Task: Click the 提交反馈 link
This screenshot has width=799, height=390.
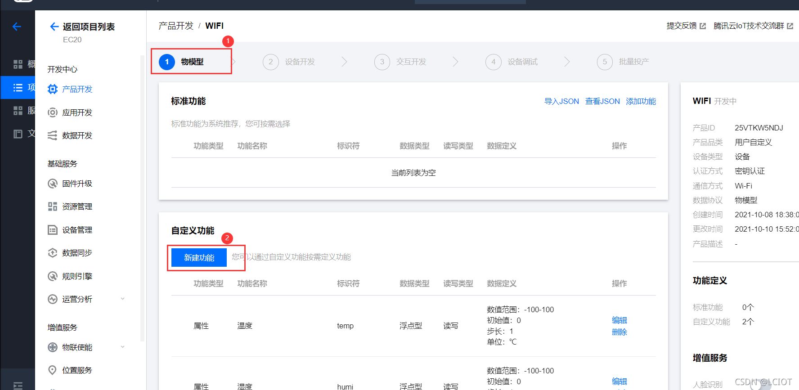Action: tap(682, 26)
